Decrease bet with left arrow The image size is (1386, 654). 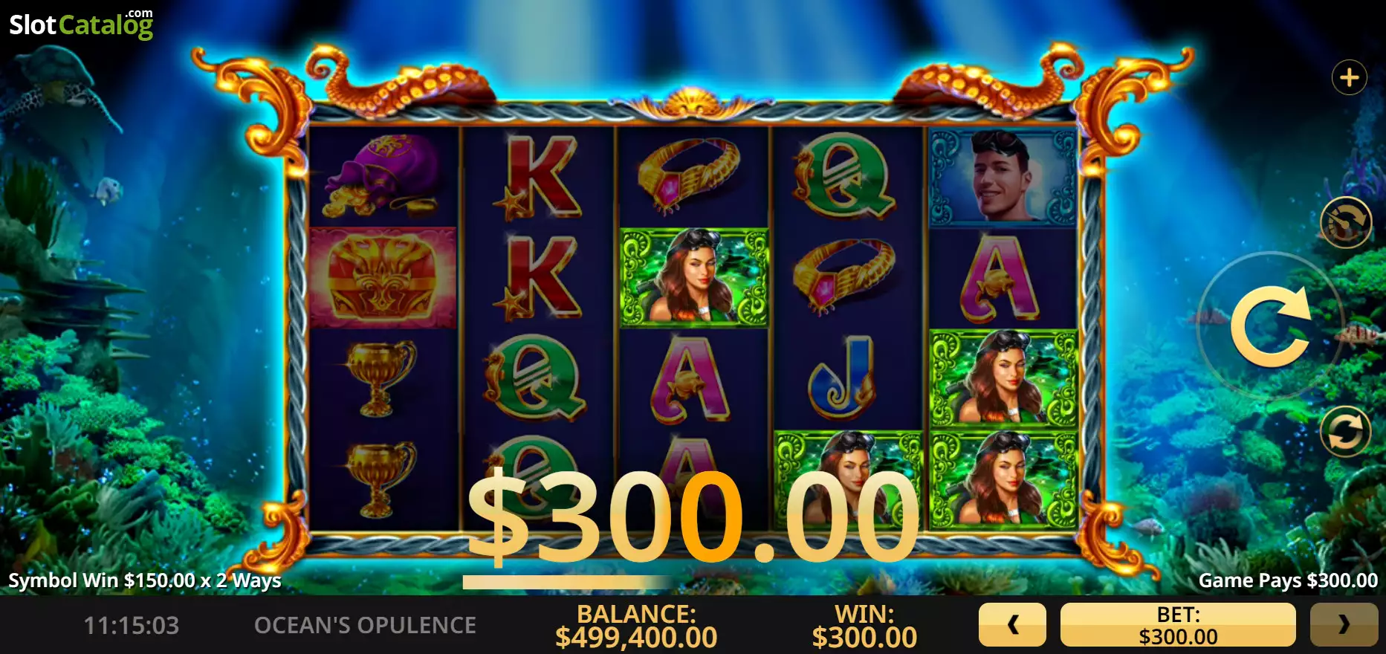pyautogui.click(x=1012, y=625)
